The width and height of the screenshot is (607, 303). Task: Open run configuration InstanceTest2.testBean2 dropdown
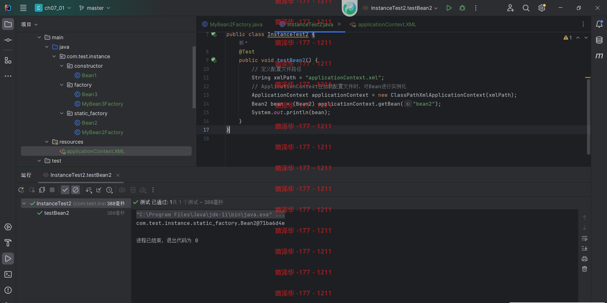400,8
